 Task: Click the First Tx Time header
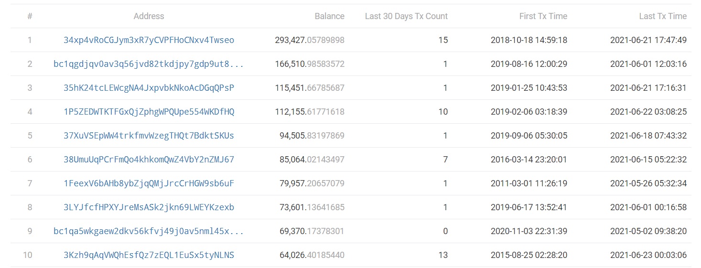[543, 16]
